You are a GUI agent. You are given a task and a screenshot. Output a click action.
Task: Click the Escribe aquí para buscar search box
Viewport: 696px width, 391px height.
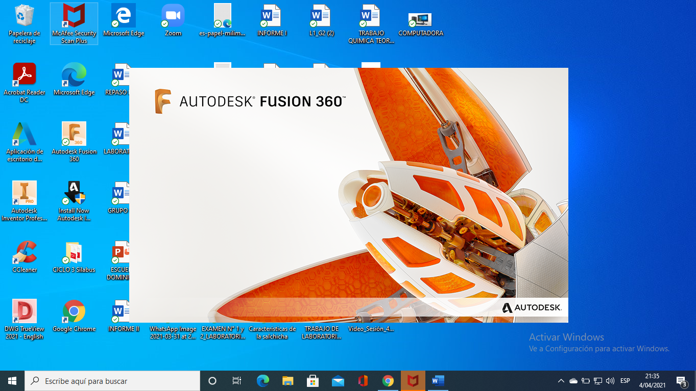click(x=112, y=381)
